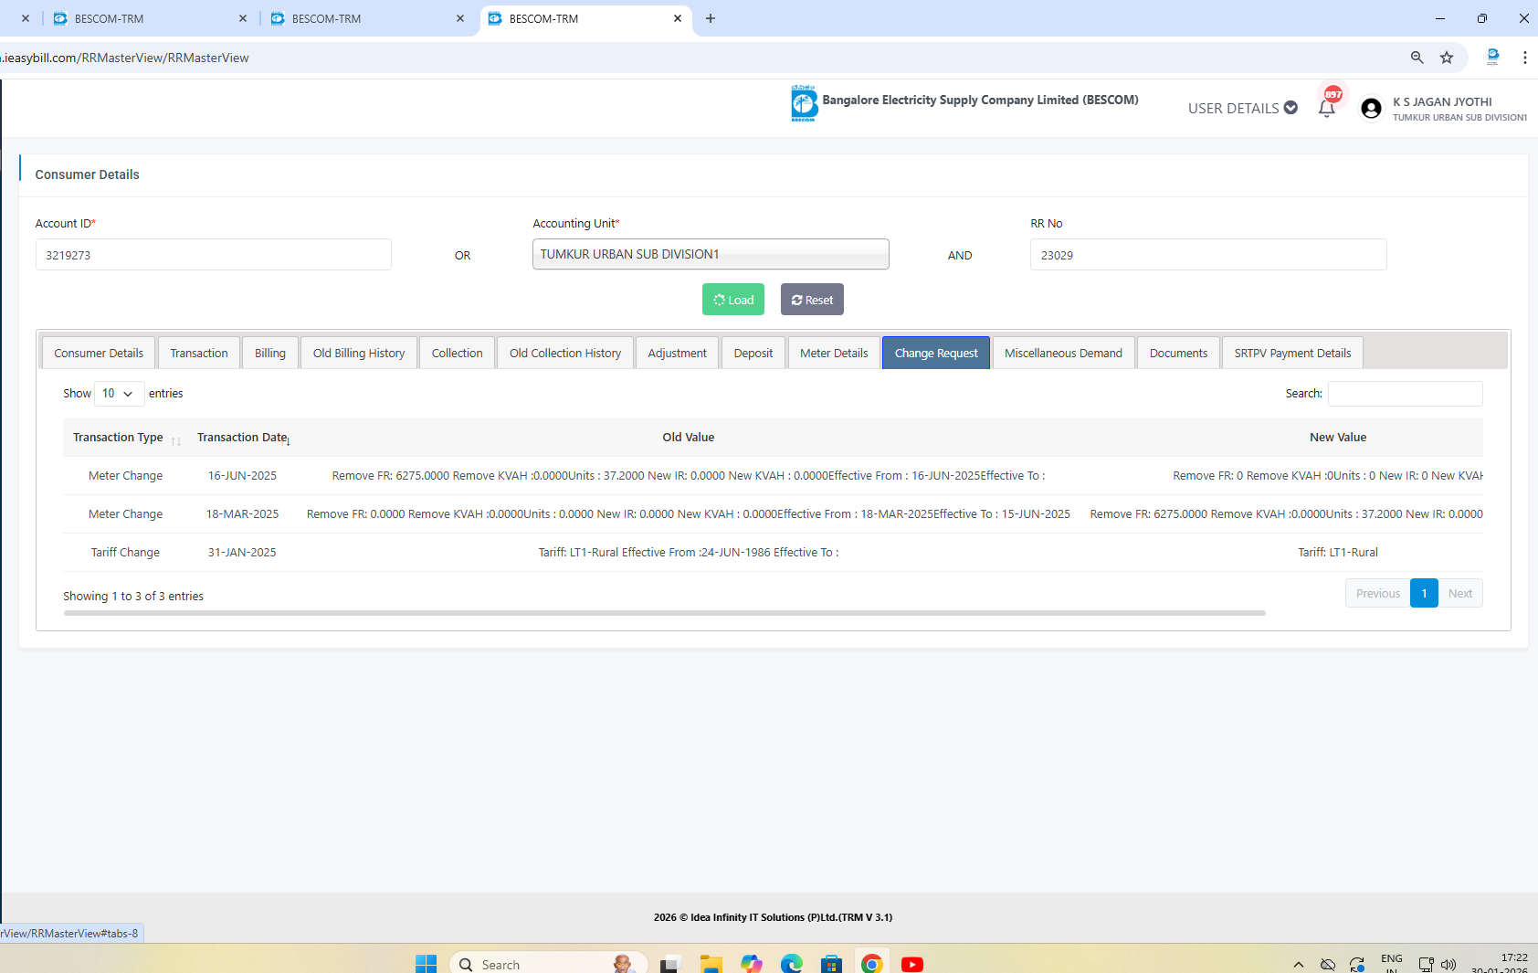Go to the Previous page

tap(1378, 593)
